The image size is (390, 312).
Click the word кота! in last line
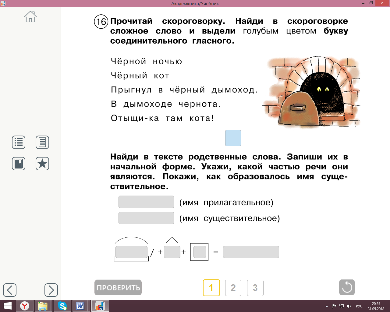pos(202,118)
